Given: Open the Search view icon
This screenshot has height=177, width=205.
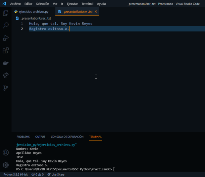Looking at the screenshot, I should tap(6, 26).
